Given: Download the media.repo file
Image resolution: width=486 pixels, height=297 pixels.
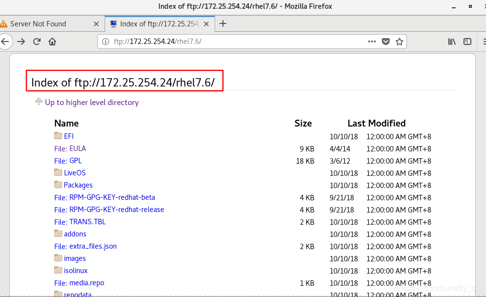Looking at the screenshot, I should tap(79, 283).
